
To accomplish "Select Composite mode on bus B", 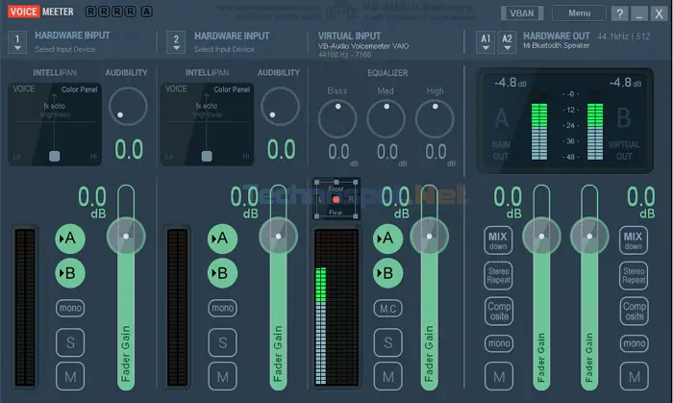I will coord(634,312).
